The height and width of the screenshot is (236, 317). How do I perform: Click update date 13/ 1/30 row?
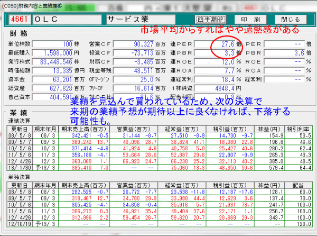(20, 168)
